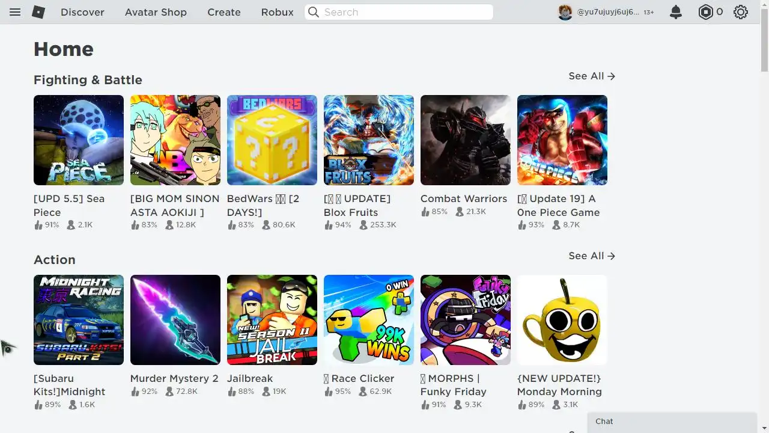Open the Robux menu item

pyautogui.click(x=278, y=12)
